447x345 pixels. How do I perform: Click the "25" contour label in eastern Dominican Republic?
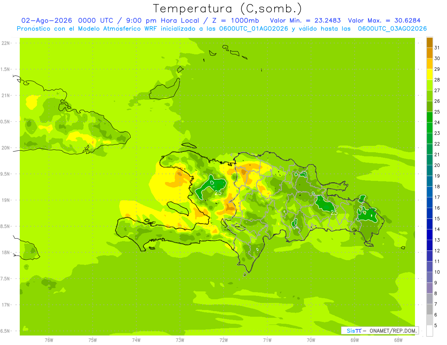[334, 213]
